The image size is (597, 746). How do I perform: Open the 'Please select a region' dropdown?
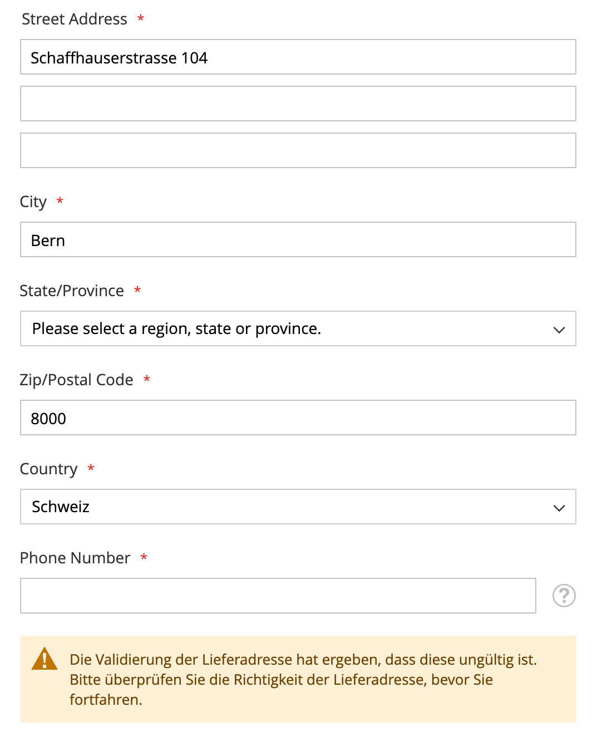coord(298,328)
